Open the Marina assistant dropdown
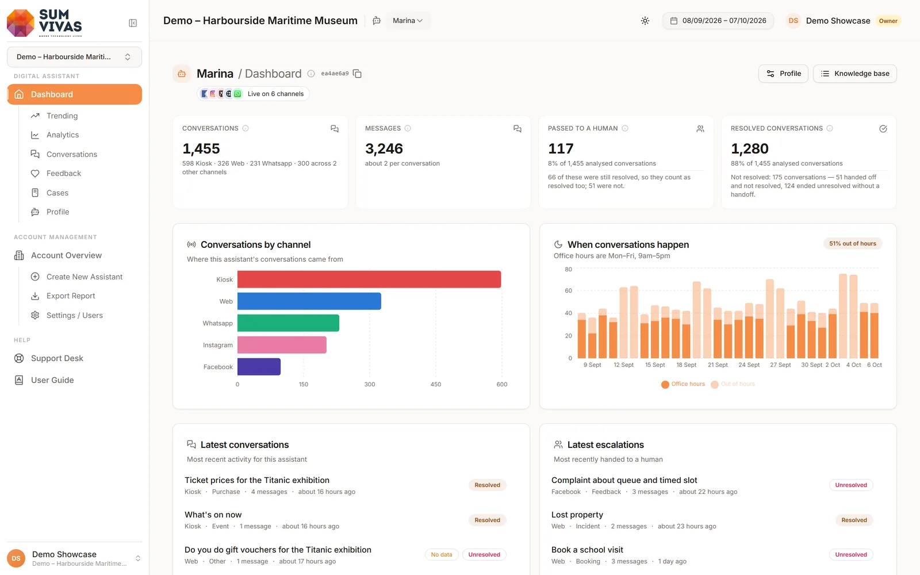This screenshot has width=920, height=575. point(408,21)
